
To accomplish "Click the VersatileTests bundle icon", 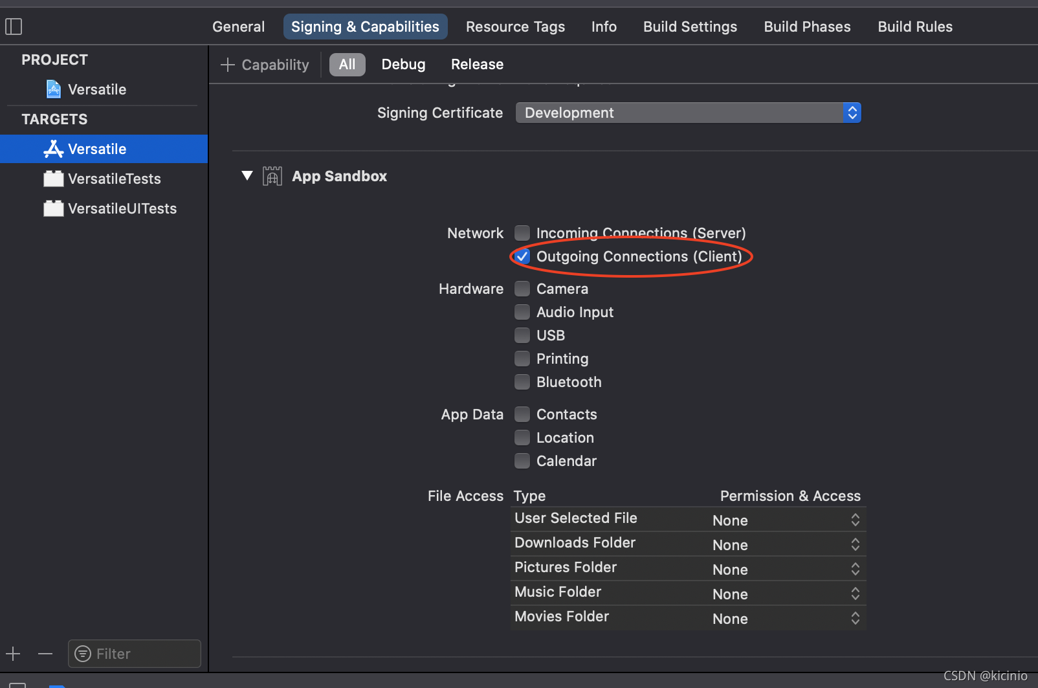I will (x=53, y=179).
